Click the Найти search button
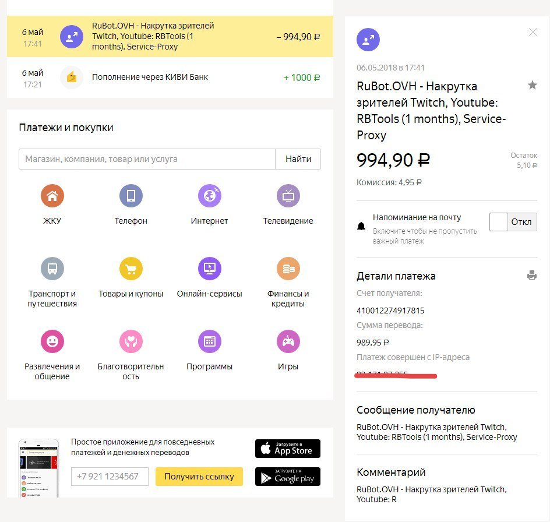 [x=298, y=159]
